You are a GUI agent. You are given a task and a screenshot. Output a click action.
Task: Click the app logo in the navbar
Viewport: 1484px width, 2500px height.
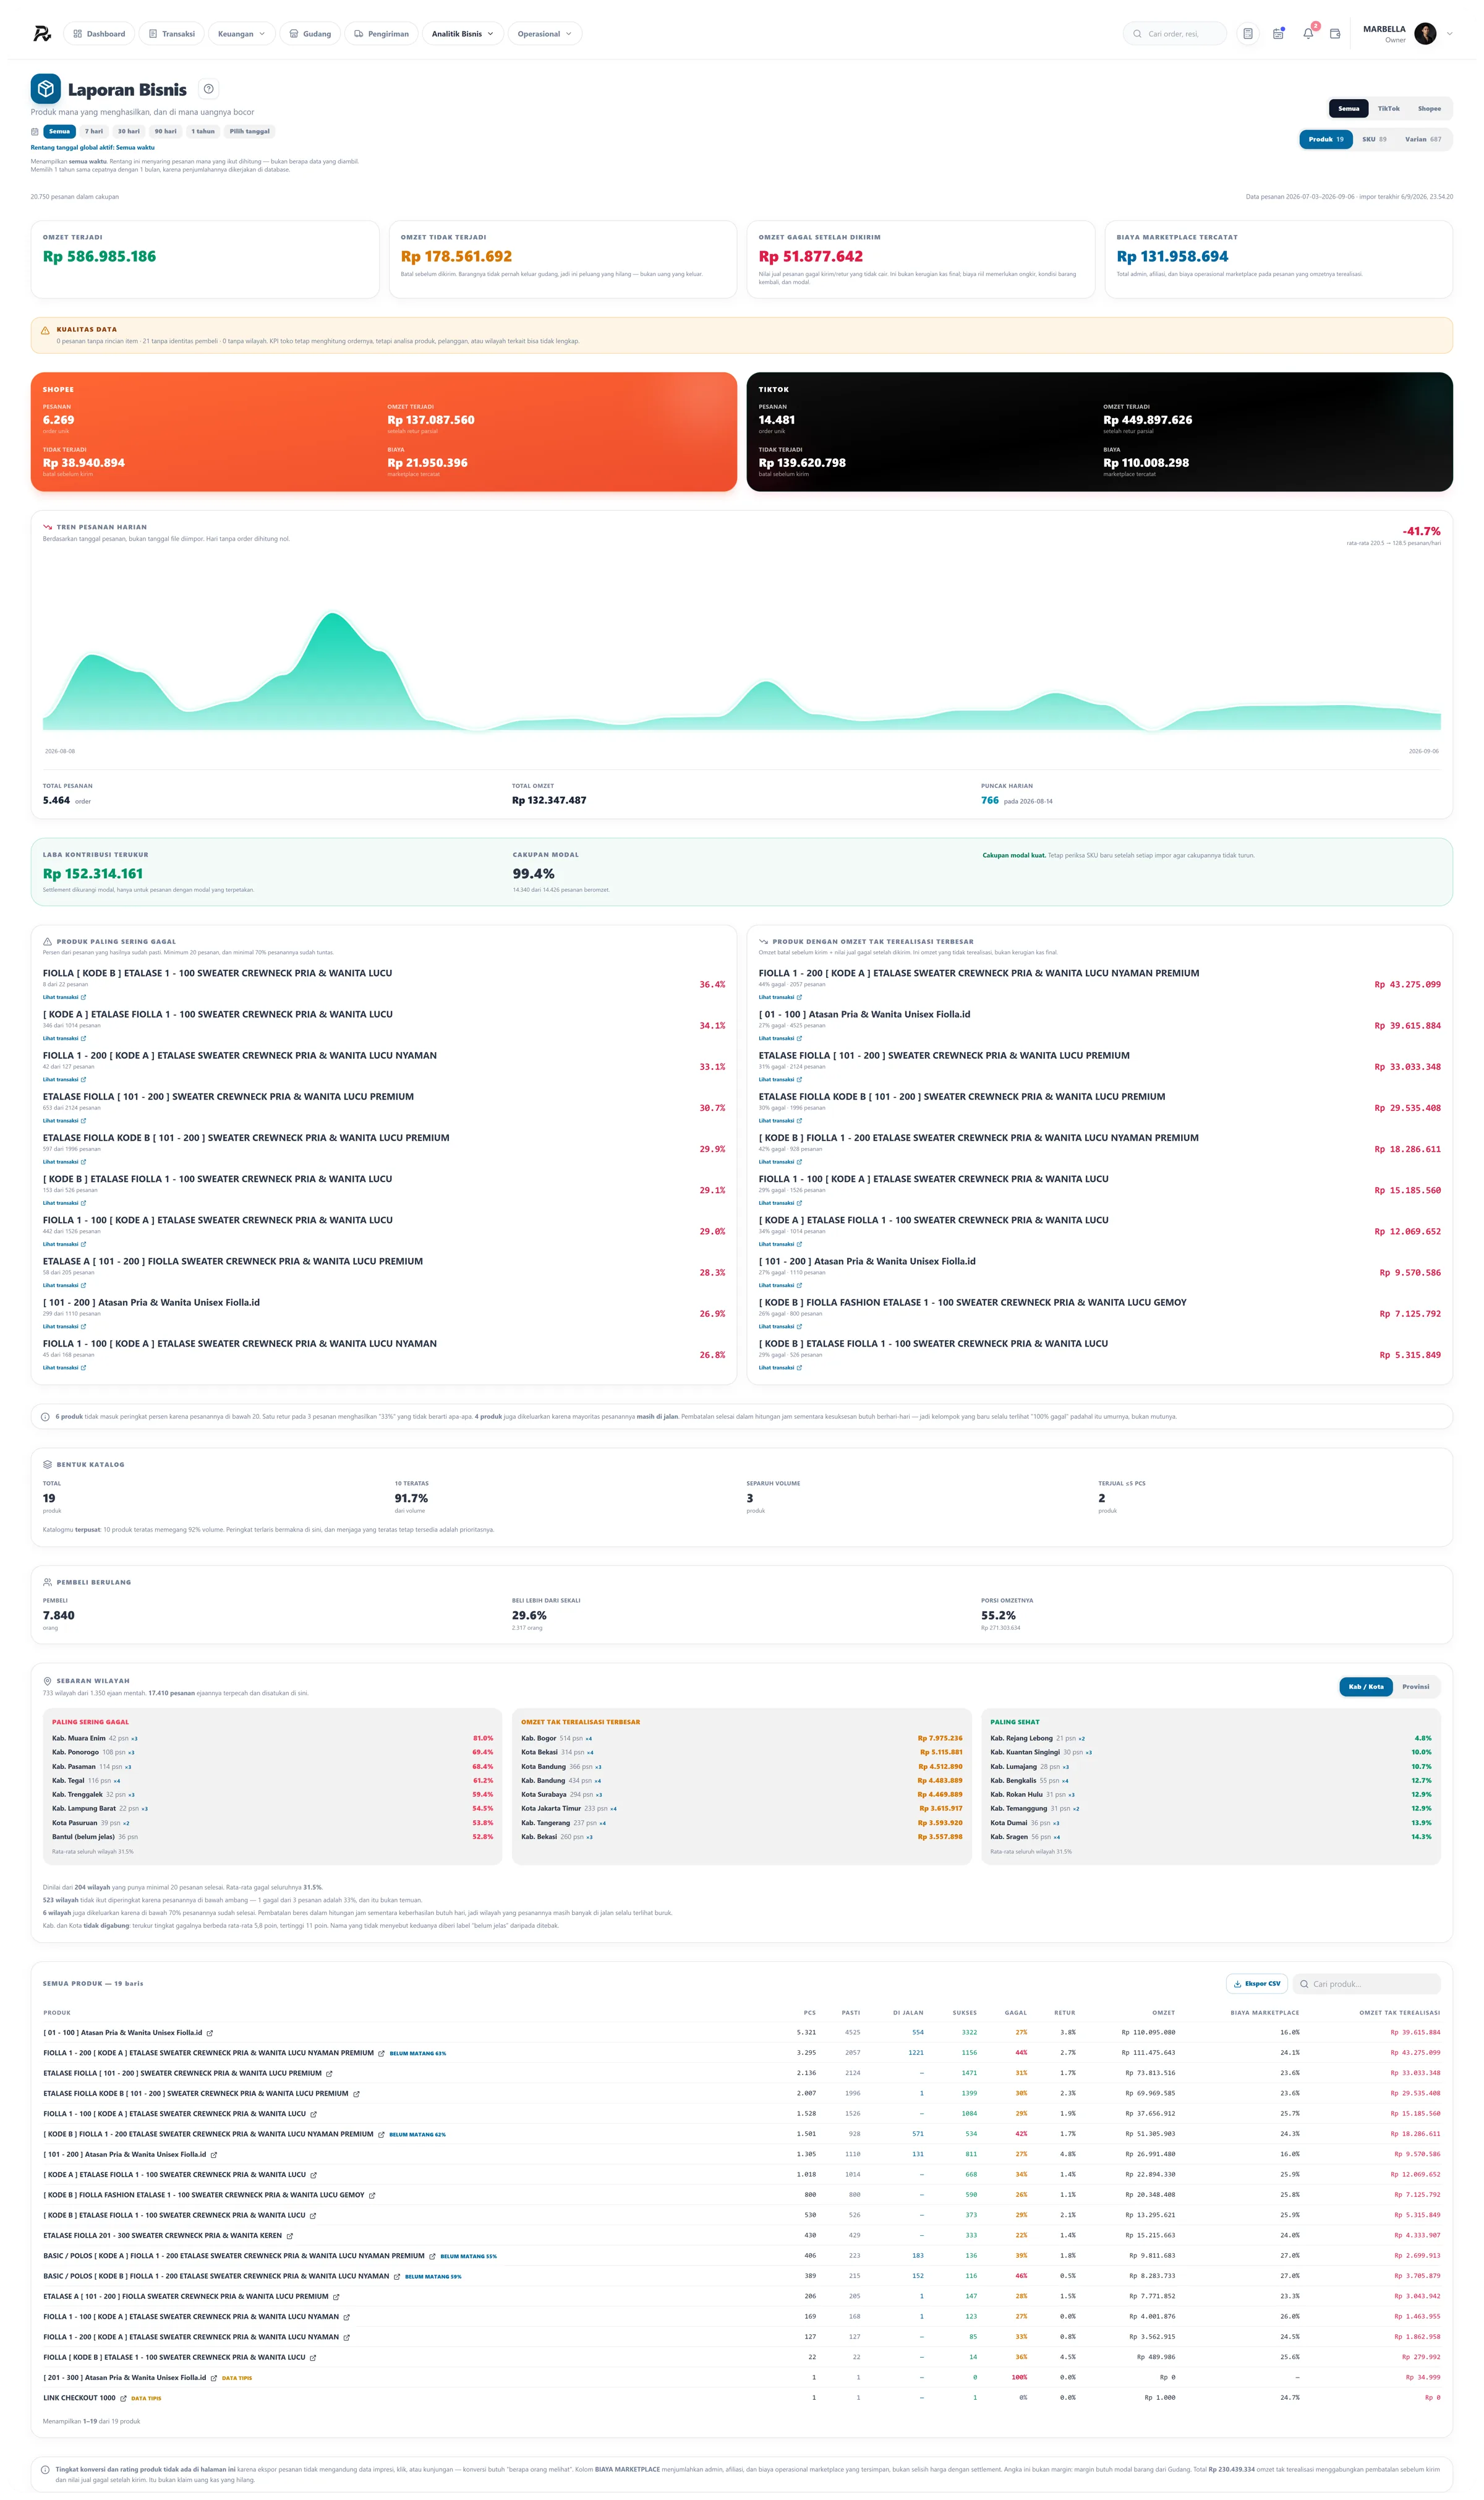tap(42, 34)
